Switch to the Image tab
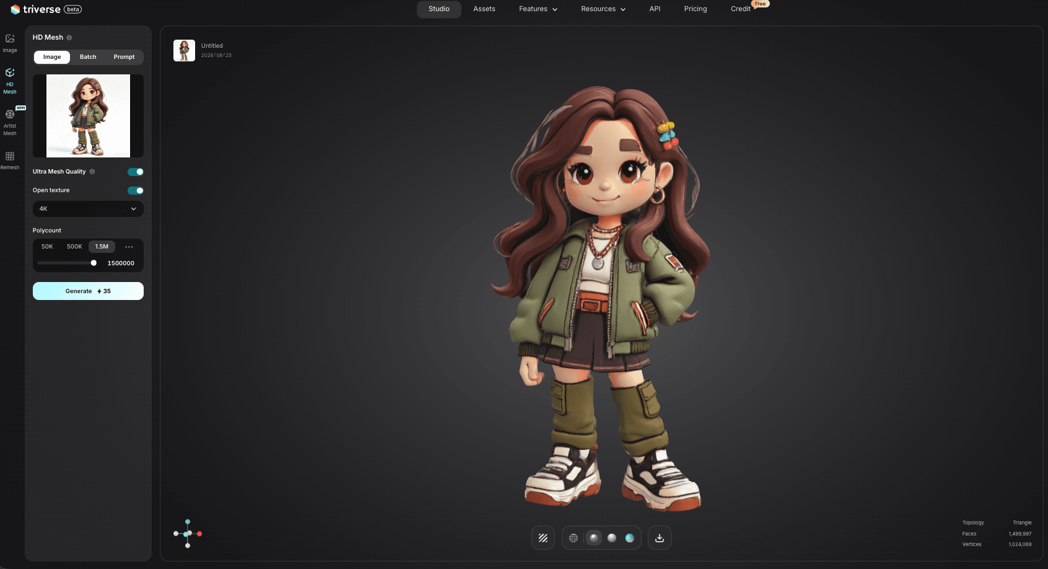Image resolution: width=1048 pixels, height=569 pixels. point(52,57)
